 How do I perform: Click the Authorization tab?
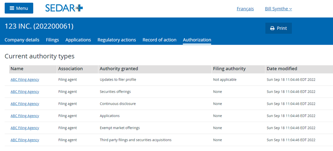(x=197, y=40)
